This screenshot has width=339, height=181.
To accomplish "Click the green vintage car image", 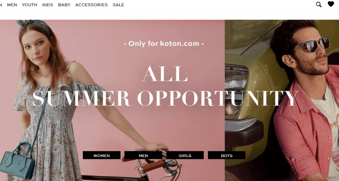I will pos(249,97).
